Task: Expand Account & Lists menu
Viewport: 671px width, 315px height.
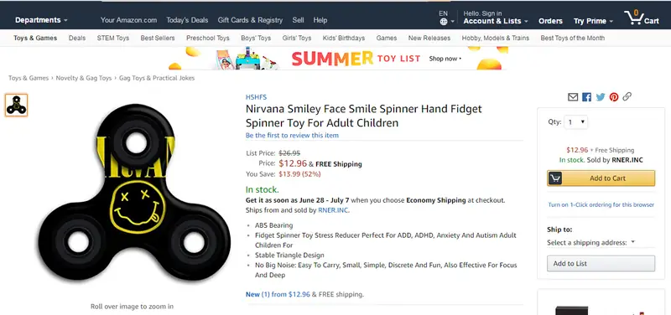Action: coord(495,21)
